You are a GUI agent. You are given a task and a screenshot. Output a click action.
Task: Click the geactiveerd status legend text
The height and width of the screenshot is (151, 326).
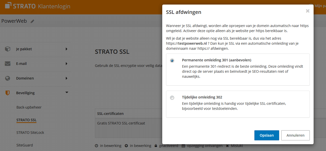[169, 146]
